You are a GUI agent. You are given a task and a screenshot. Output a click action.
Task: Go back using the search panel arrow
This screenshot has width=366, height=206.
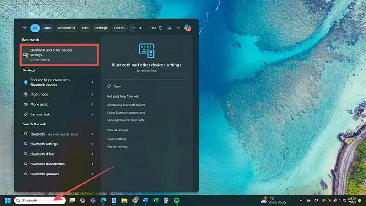coord(25,28)
